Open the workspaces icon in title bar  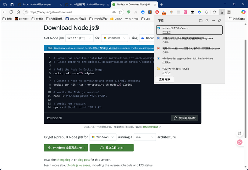(x=5, y=4)
